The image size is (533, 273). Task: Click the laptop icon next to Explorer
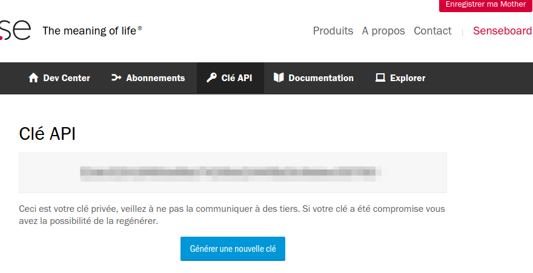coord(380,78)
